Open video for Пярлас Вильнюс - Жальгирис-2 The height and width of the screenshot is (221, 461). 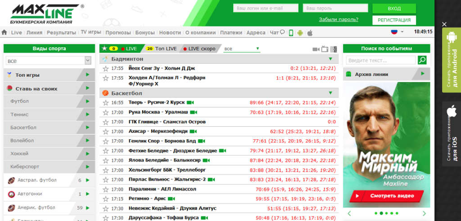212,179
